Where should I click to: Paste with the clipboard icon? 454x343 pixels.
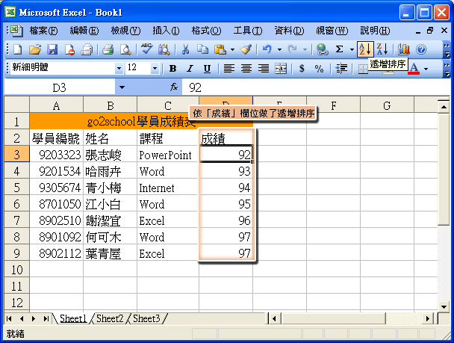click(220, 50)
